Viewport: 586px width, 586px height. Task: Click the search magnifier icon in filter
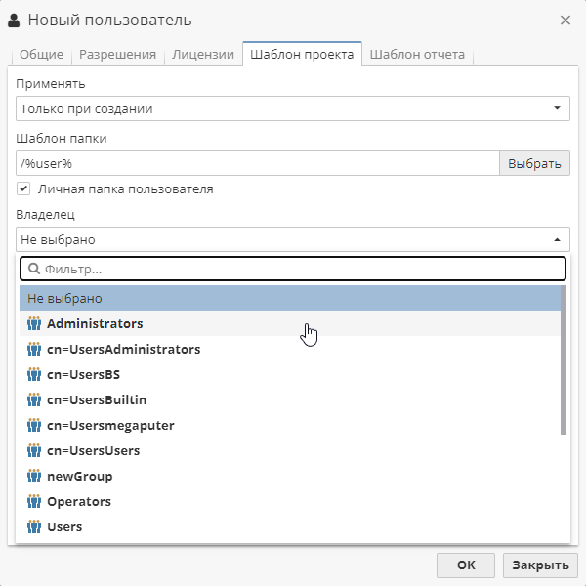tap(34, 269)
